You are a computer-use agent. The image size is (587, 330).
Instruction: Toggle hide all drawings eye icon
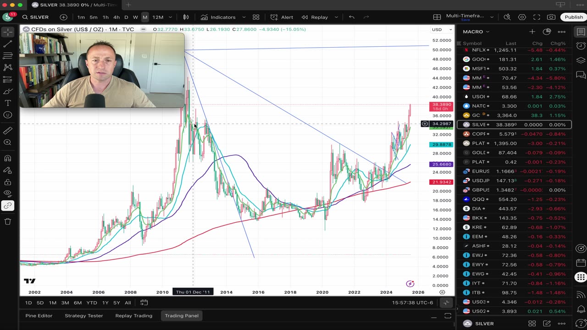[7, 194]
